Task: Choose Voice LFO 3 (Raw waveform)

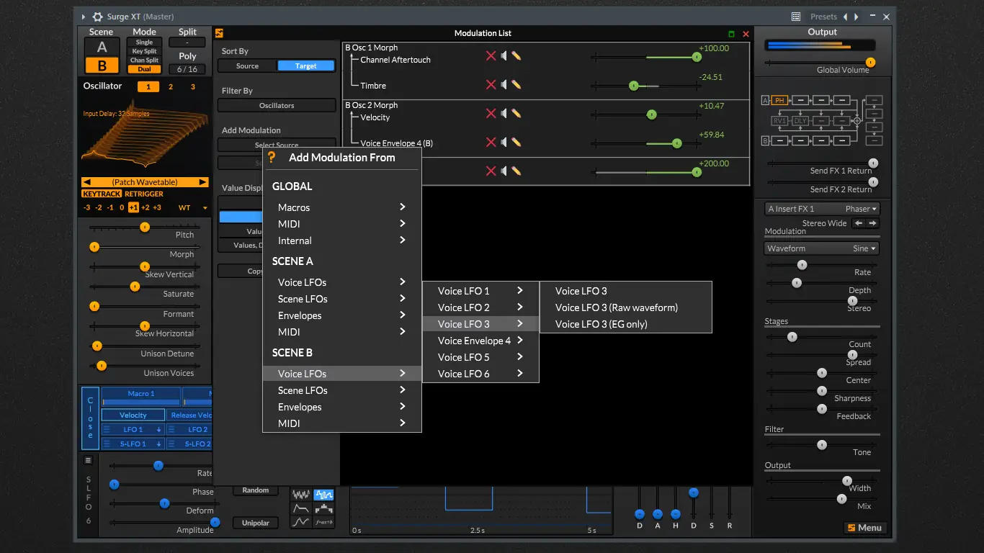Action: click(x=625, y=307)
